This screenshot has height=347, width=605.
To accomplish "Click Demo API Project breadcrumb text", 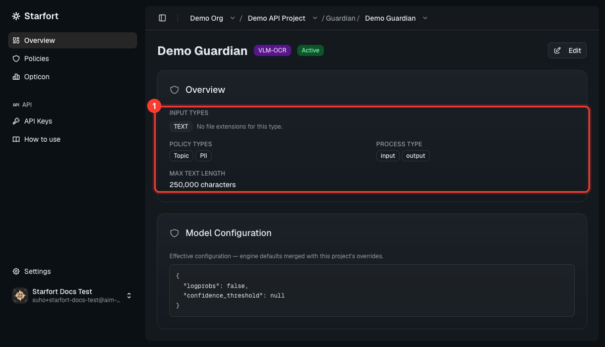I will pyautogui.click(x=277, y=18).
